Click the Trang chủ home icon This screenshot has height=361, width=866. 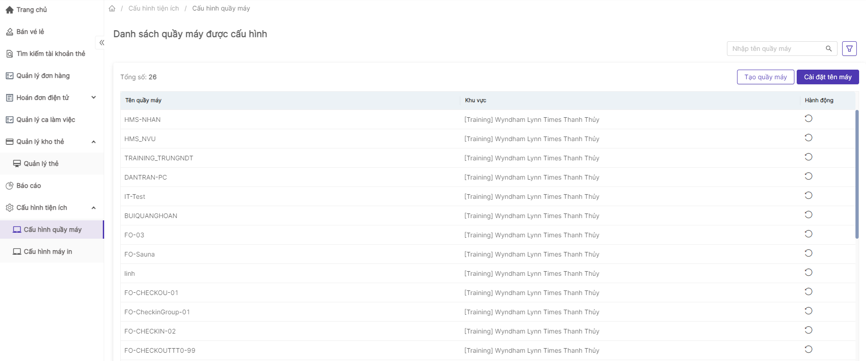click(10, 10)
